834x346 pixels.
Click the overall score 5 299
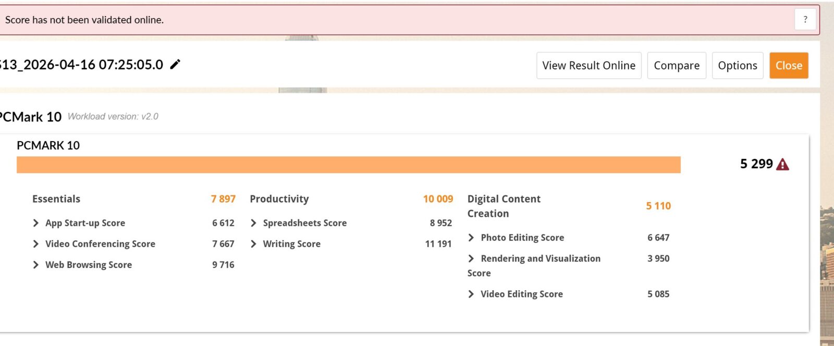click(756, 164)
